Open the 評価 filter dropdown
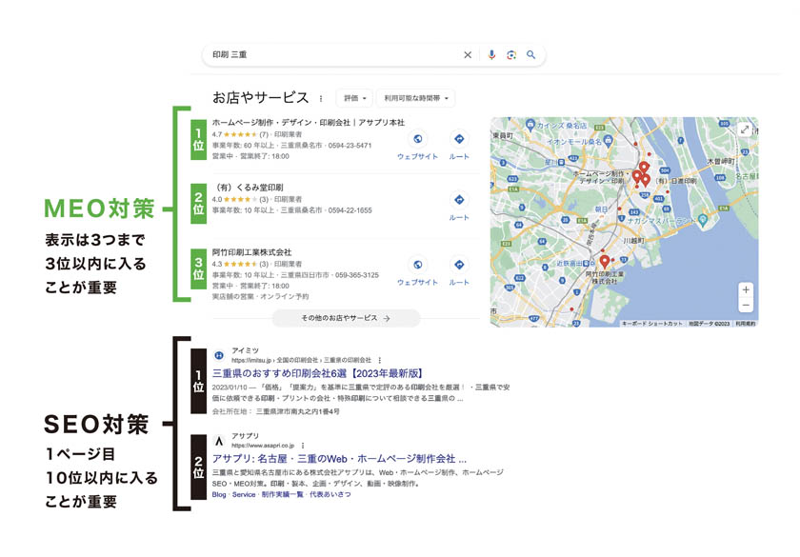Image resolution: width=800 pixels, height=557 pixels. coord(355,98)
